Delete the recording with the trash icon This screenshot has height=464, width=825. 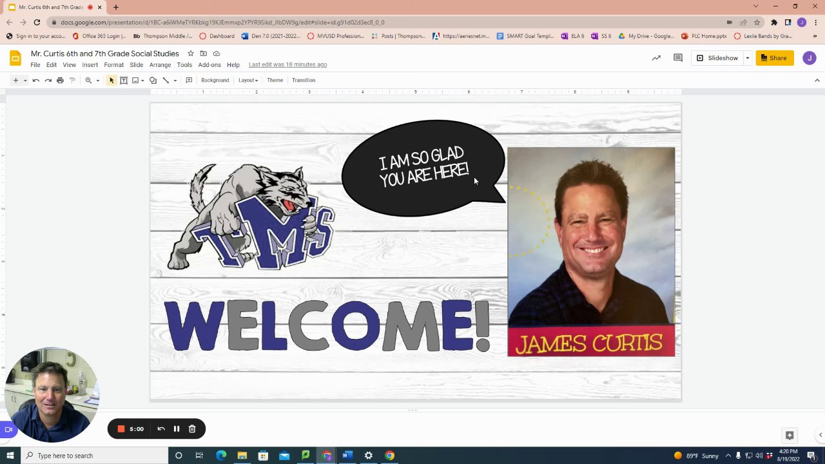click(x=192, y=429)
